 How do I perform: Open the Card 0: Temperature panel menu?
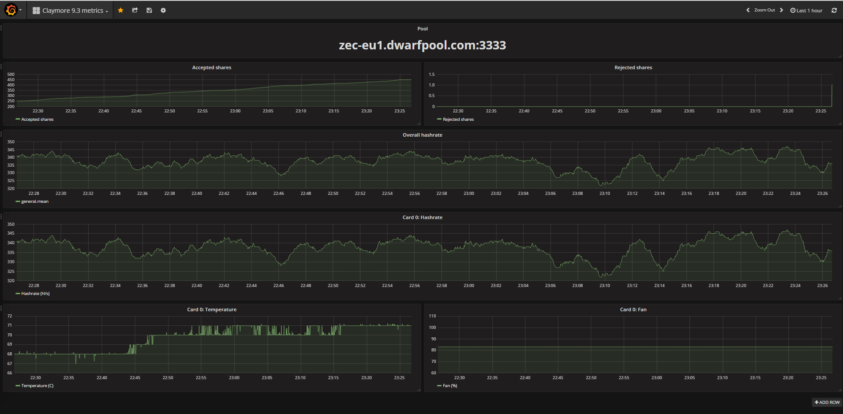coord(212,310)
